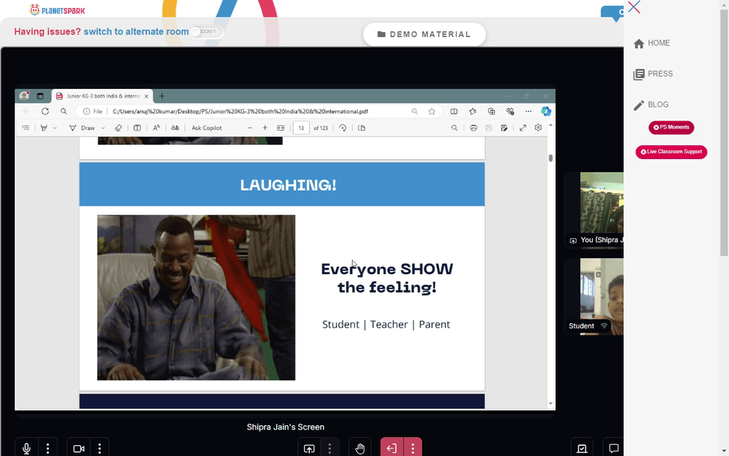729x456 pixels.
Task: Open Live Classroom Support
Action: click(x=671, y=152)
